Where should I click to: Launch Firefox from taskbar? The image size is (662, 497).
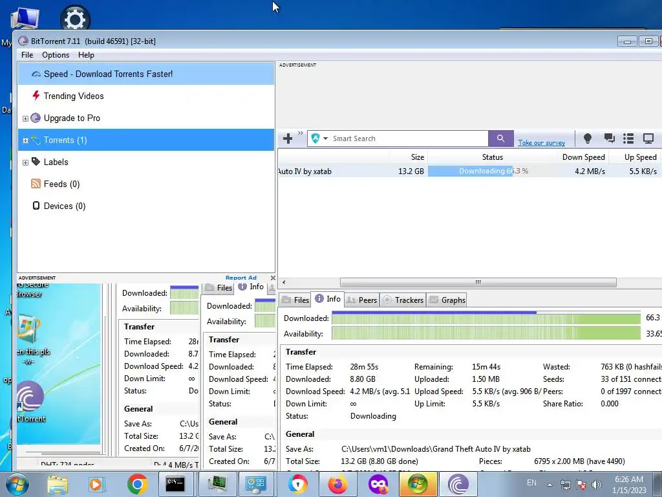click(338, 484)
